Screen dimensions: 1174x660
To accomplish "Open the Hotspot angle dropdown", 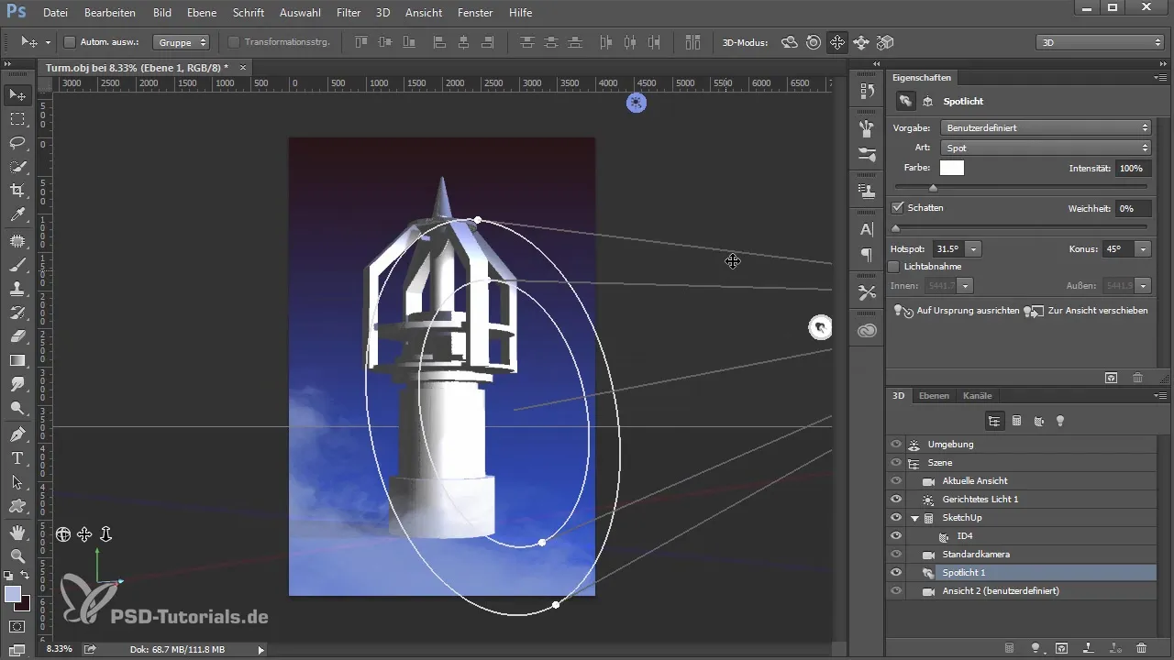I will tap(973, 249).
